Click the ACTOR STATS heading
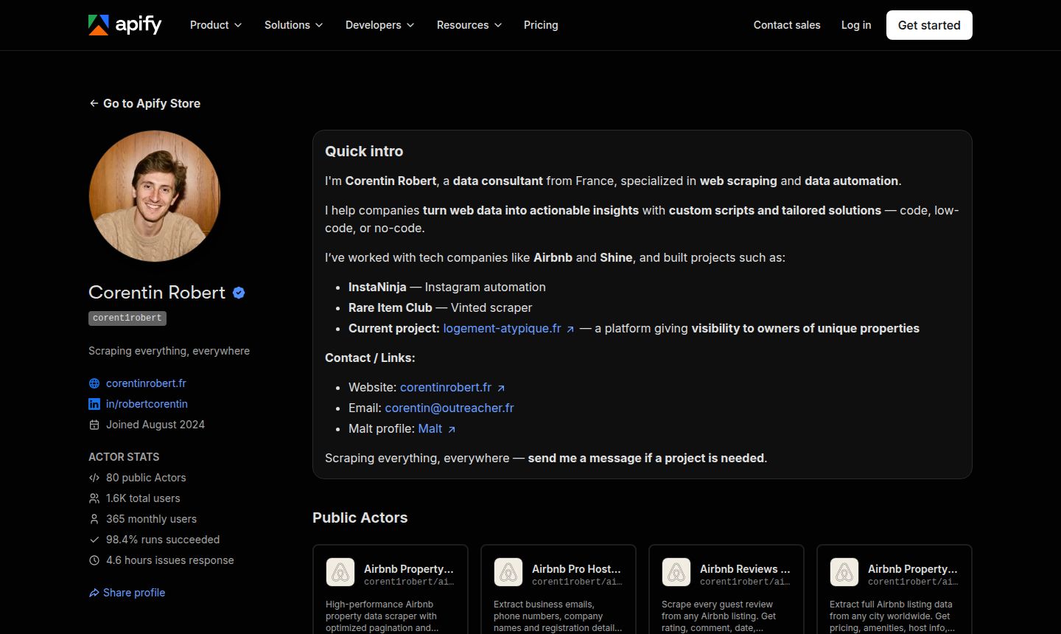This screenshot has width=1061, height=634. pos(124,457)
